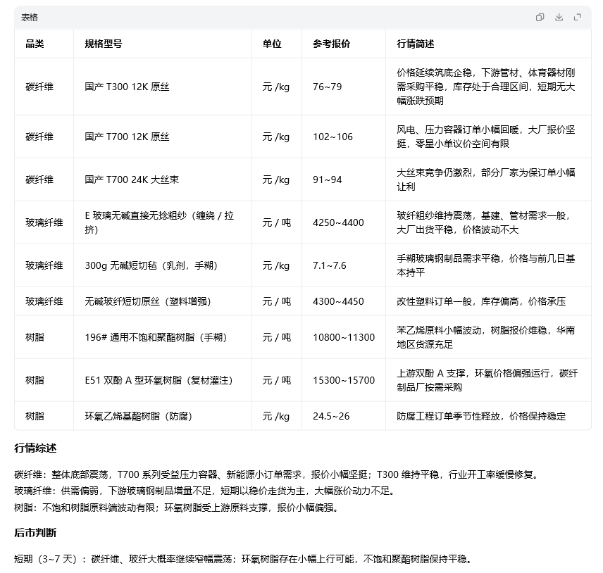Click the description 改性塑料订单一般，库存偏高，价格承压
Screen dimensions: 603x573
(x=481, y=302)
